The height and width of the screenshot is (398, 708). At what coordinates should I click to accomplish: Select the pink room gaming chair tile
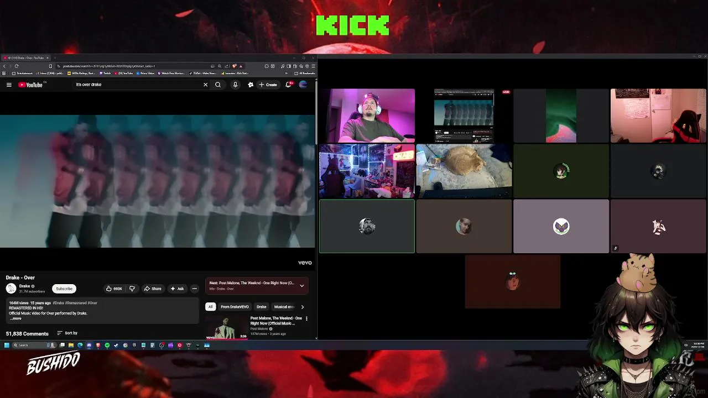point(658,116)
